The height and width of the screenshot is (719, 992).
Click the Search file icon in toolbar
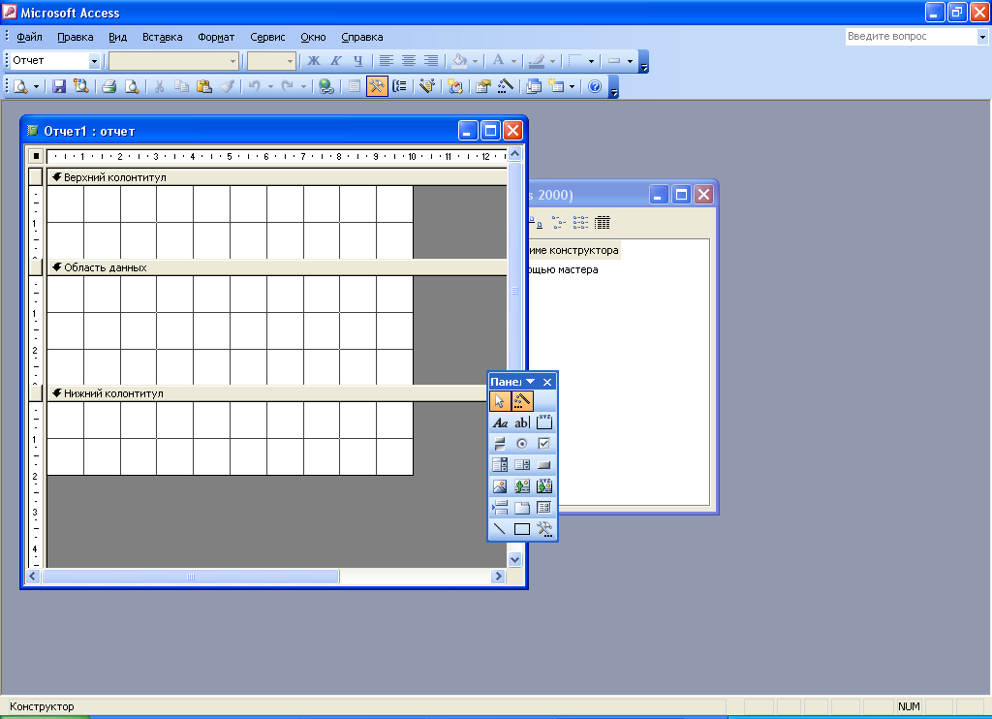coord(81,86)
